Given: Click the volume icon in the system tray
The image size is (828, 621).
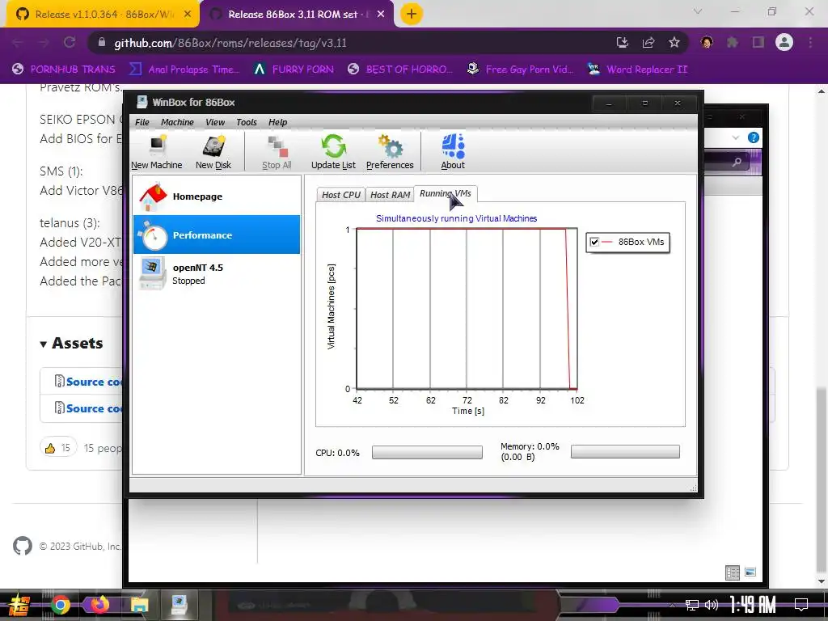Looking at the screenshot, I should click(712, 605).
